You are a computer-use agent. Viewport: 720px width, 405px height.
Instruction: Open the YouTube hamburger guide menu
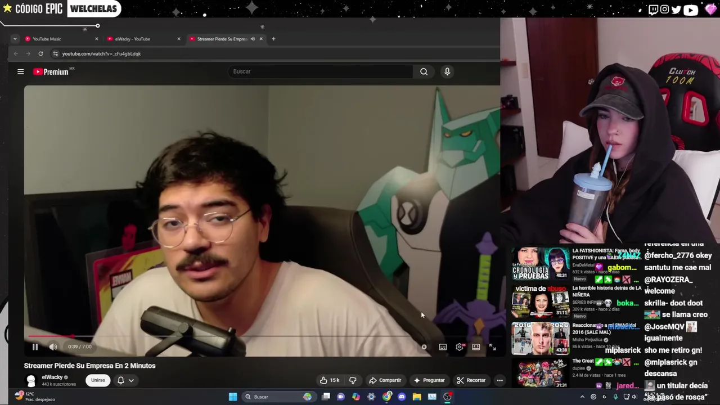click(21, 71)
